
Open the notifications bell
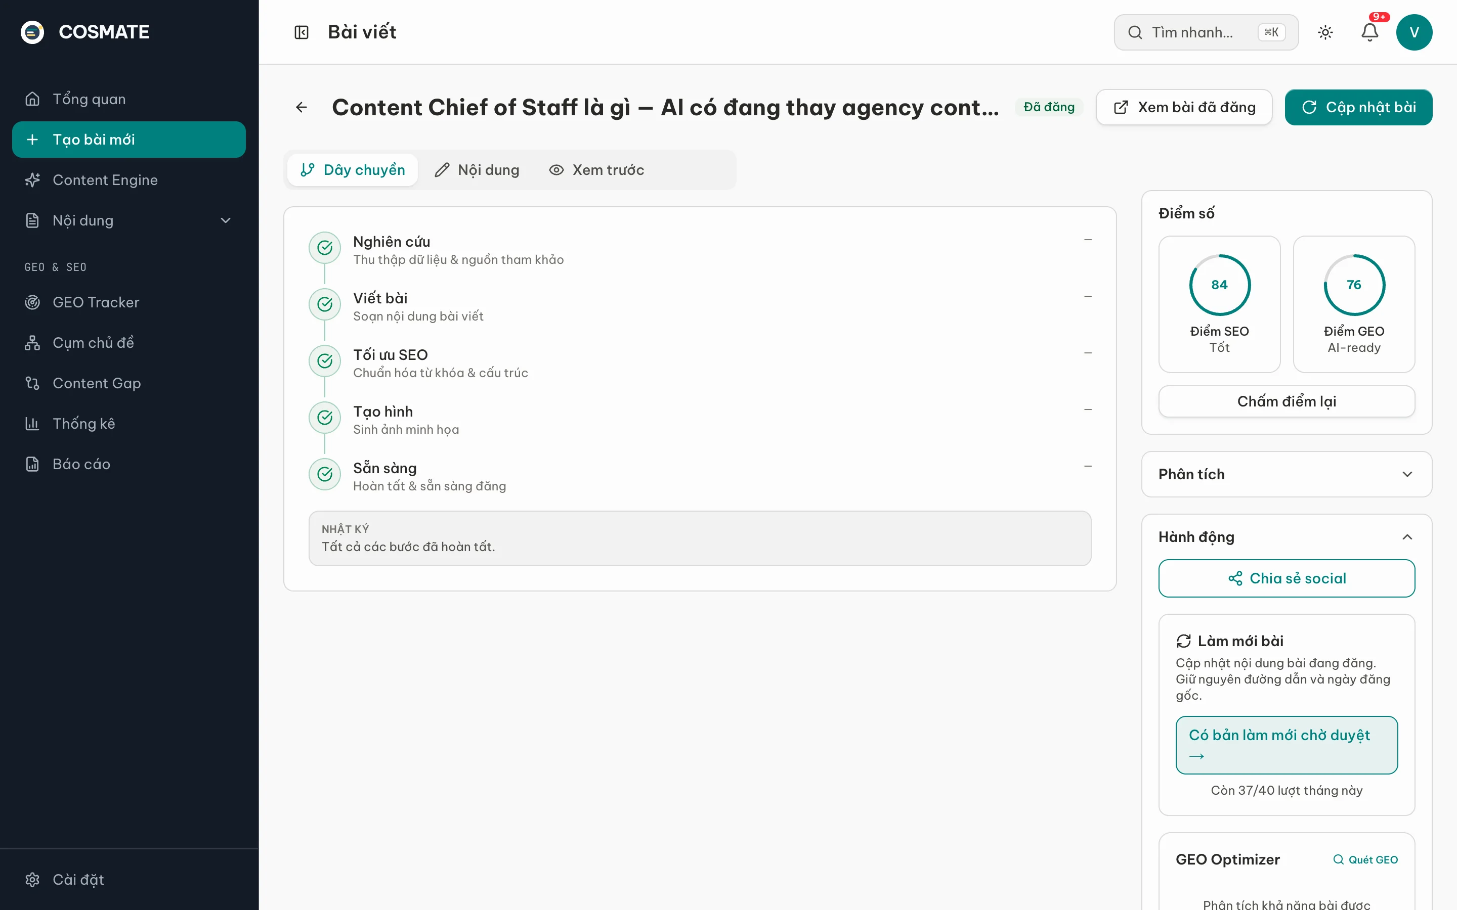pyautogui.click(x=1369, y=32)
